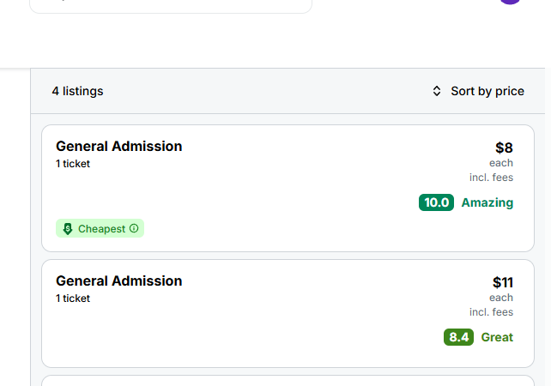Select the $8 General Admission listing
Screen dimensions: 551x386
point(288,188)
